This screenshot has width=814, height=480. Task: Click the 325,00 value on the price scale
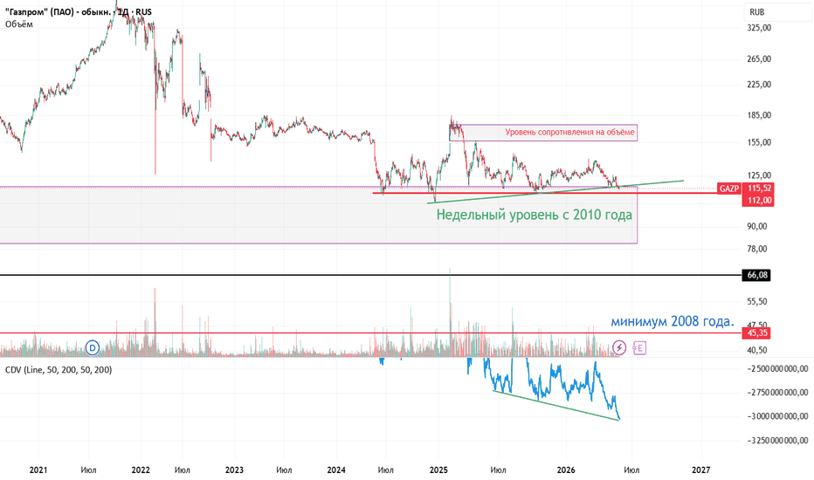(759, 28)
